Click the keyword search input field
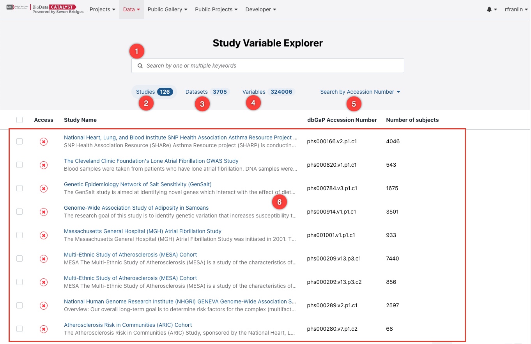Viewport: 531px width, 344px height. point(268,66)
